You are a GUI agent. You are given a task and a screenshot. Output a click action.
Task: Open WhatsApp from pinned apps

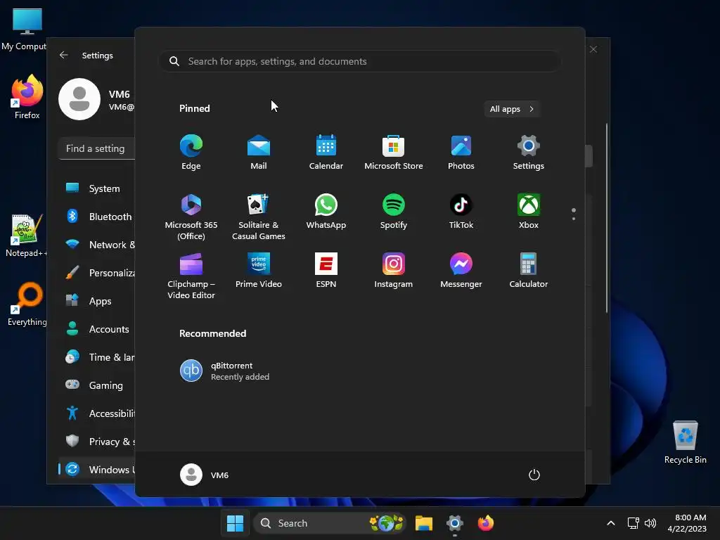coord(326,212)
